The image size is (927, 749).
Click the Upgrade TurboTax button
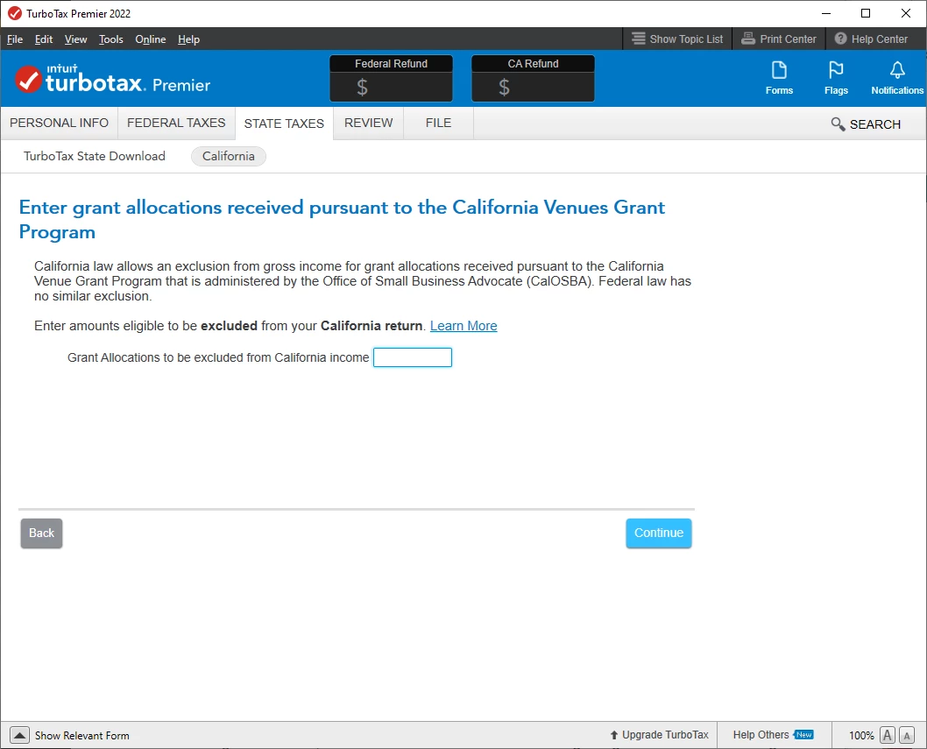(659, 735)
